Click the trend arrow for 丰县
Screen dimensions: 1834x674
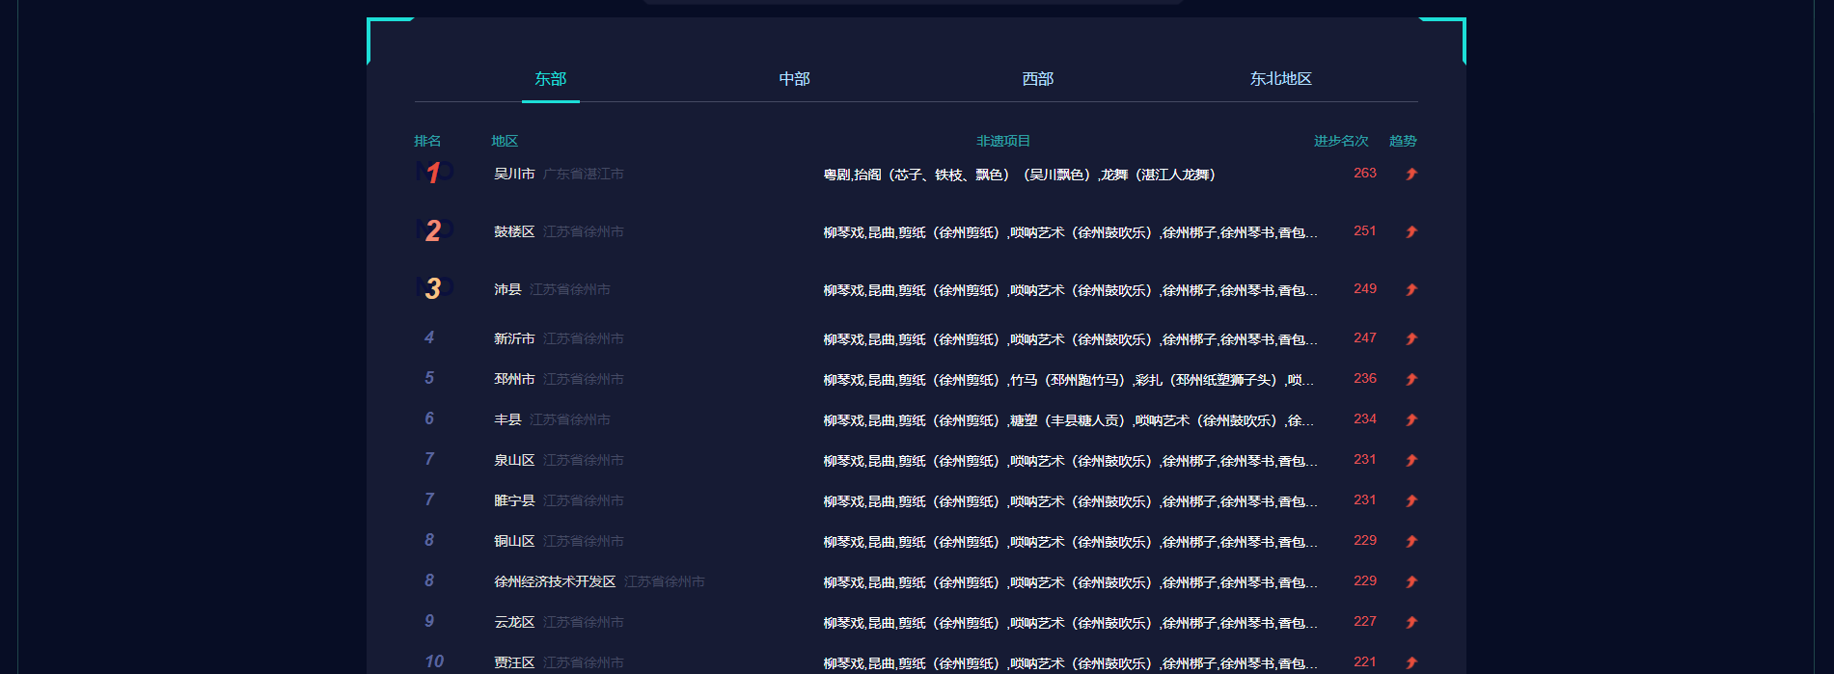[1411, 419]
